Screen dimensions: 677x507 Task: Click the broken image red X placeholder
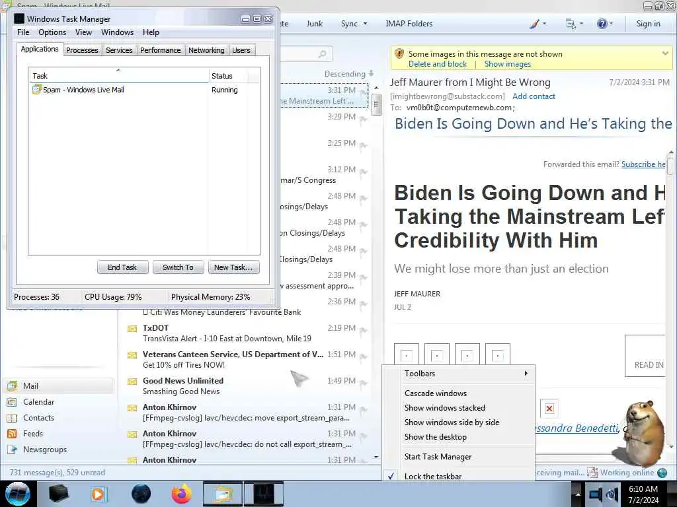pyautogui.click(x=549, y=408)
